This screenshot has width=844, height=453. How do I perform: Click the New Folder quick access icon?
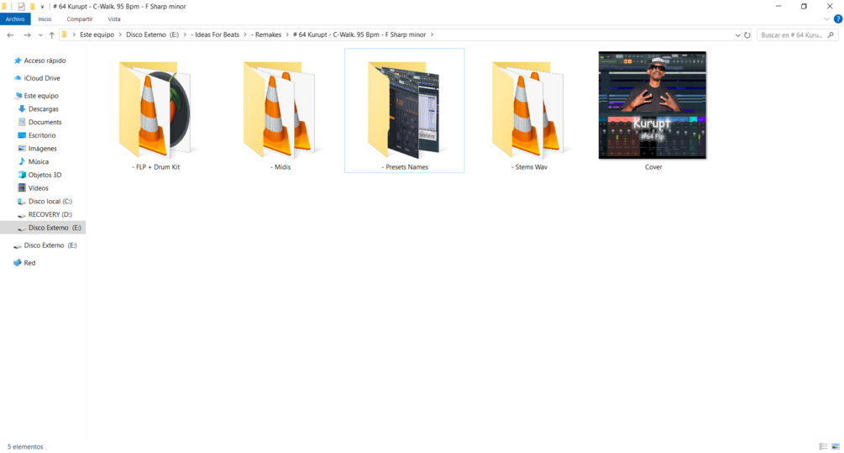(x=32, y=7)
